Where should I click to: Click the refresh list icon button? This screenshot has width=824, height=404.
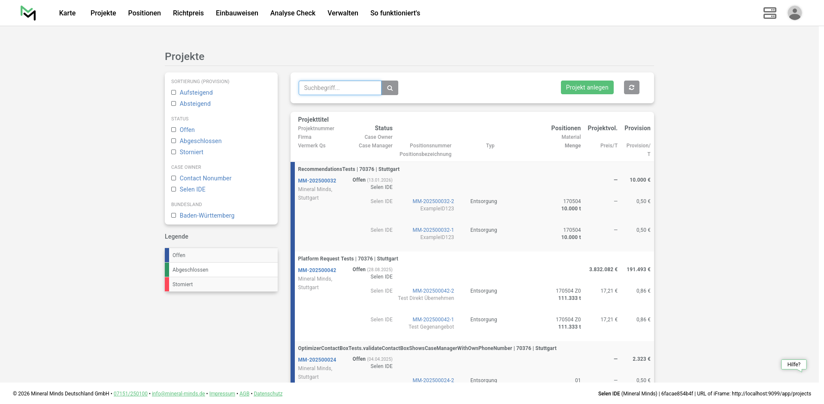pos(631,87)
